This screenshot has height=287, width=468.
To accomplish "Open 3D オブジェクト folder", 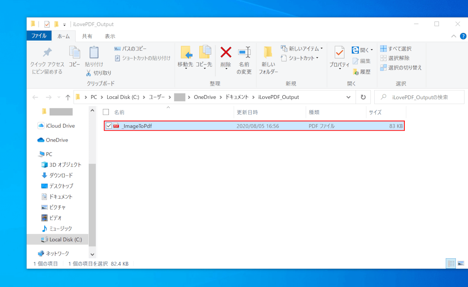I will (x=61, y=165).
